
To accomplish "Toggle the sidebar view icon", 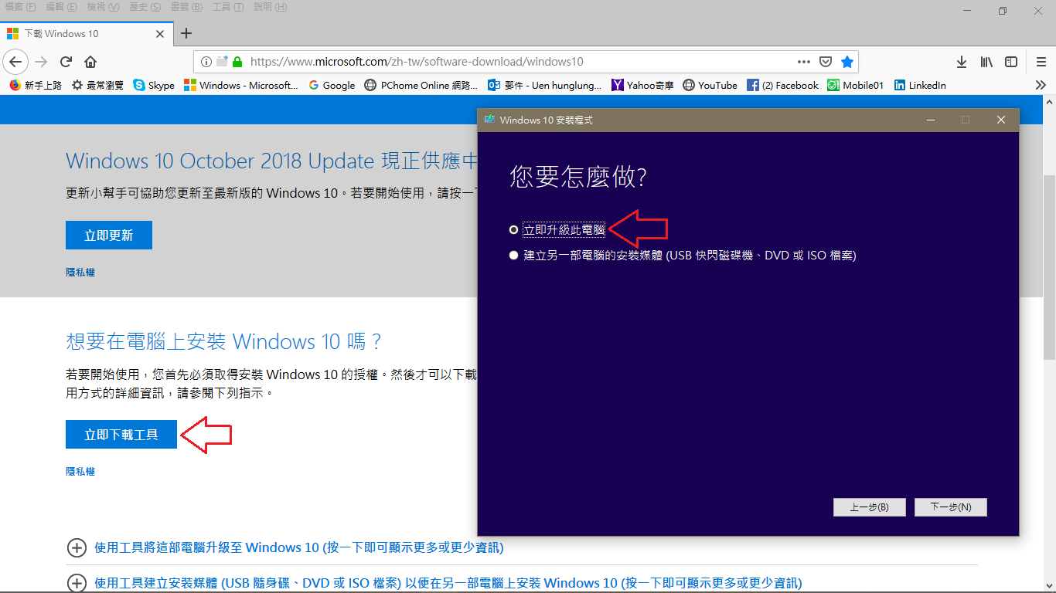I will click(x=1011, y=62).
